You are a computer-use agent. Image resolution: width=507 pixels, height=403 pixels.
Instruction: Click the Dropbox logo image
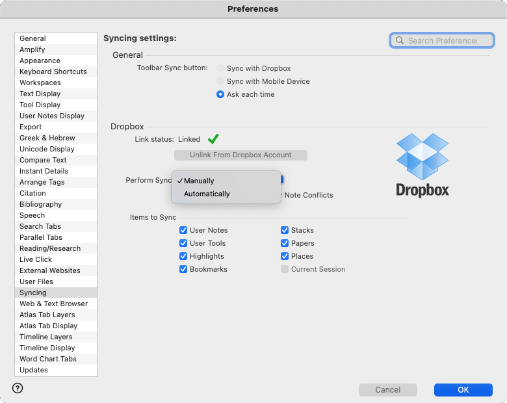coord(422,165)
